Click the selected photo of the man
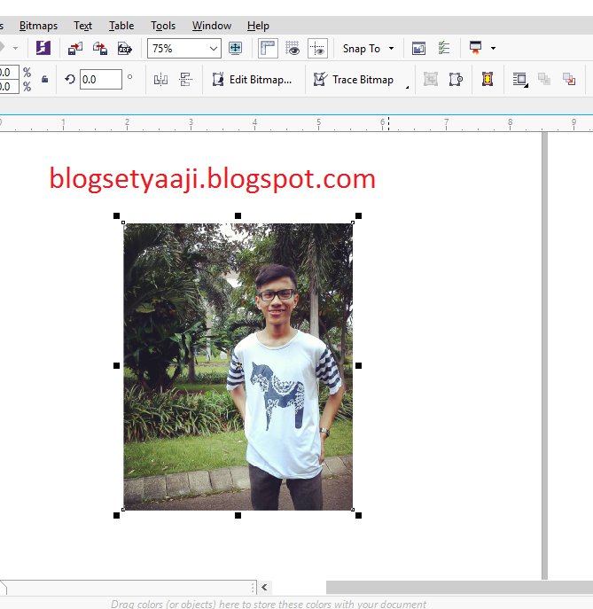This screenshot has width=593, height=609. click(238, 367)
